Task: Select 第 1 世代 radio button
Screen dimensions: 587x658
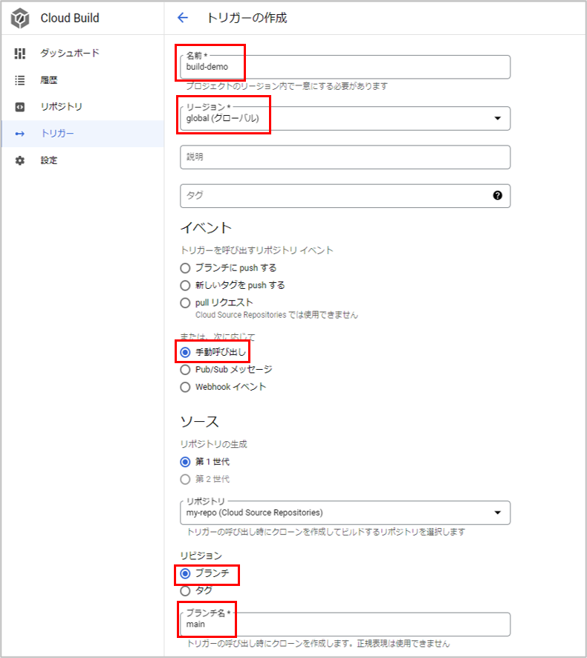Action: pos(185,462)
